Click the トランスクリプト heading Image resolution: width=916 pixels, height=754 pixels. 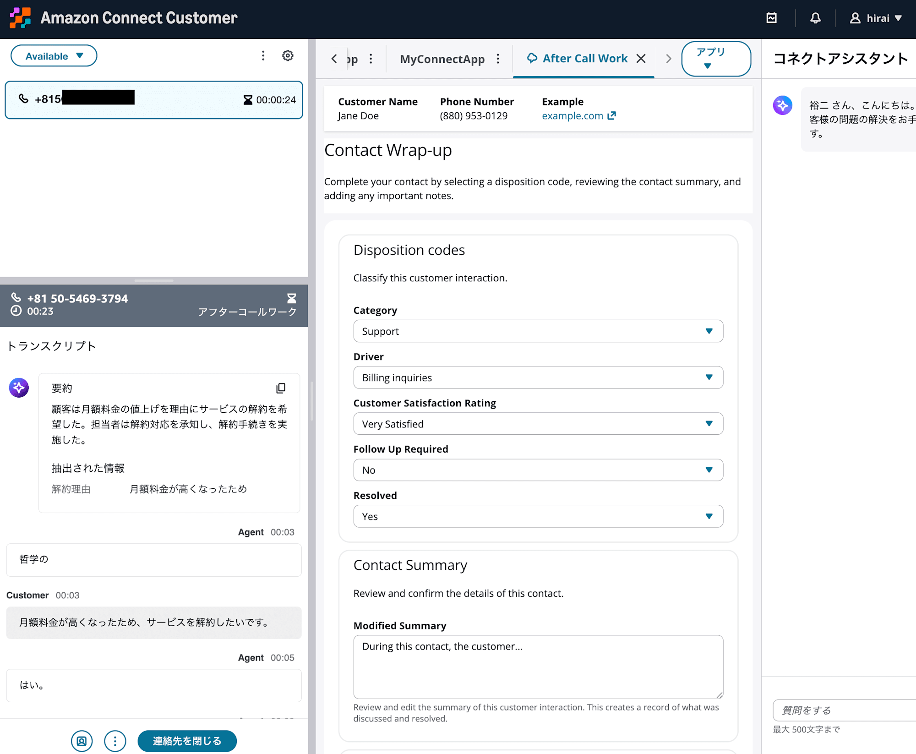(x=51, y=346)
